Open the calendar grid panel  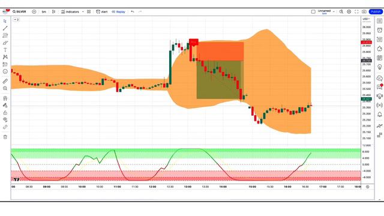[x=379, y=58]
